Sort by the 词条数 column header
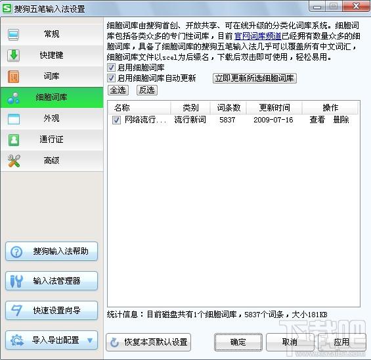371x360 pixels. click(229, 108)
